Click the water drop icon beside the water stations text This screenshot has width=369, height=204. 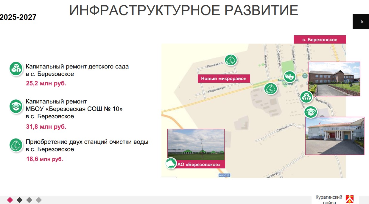tap(17, 145)
